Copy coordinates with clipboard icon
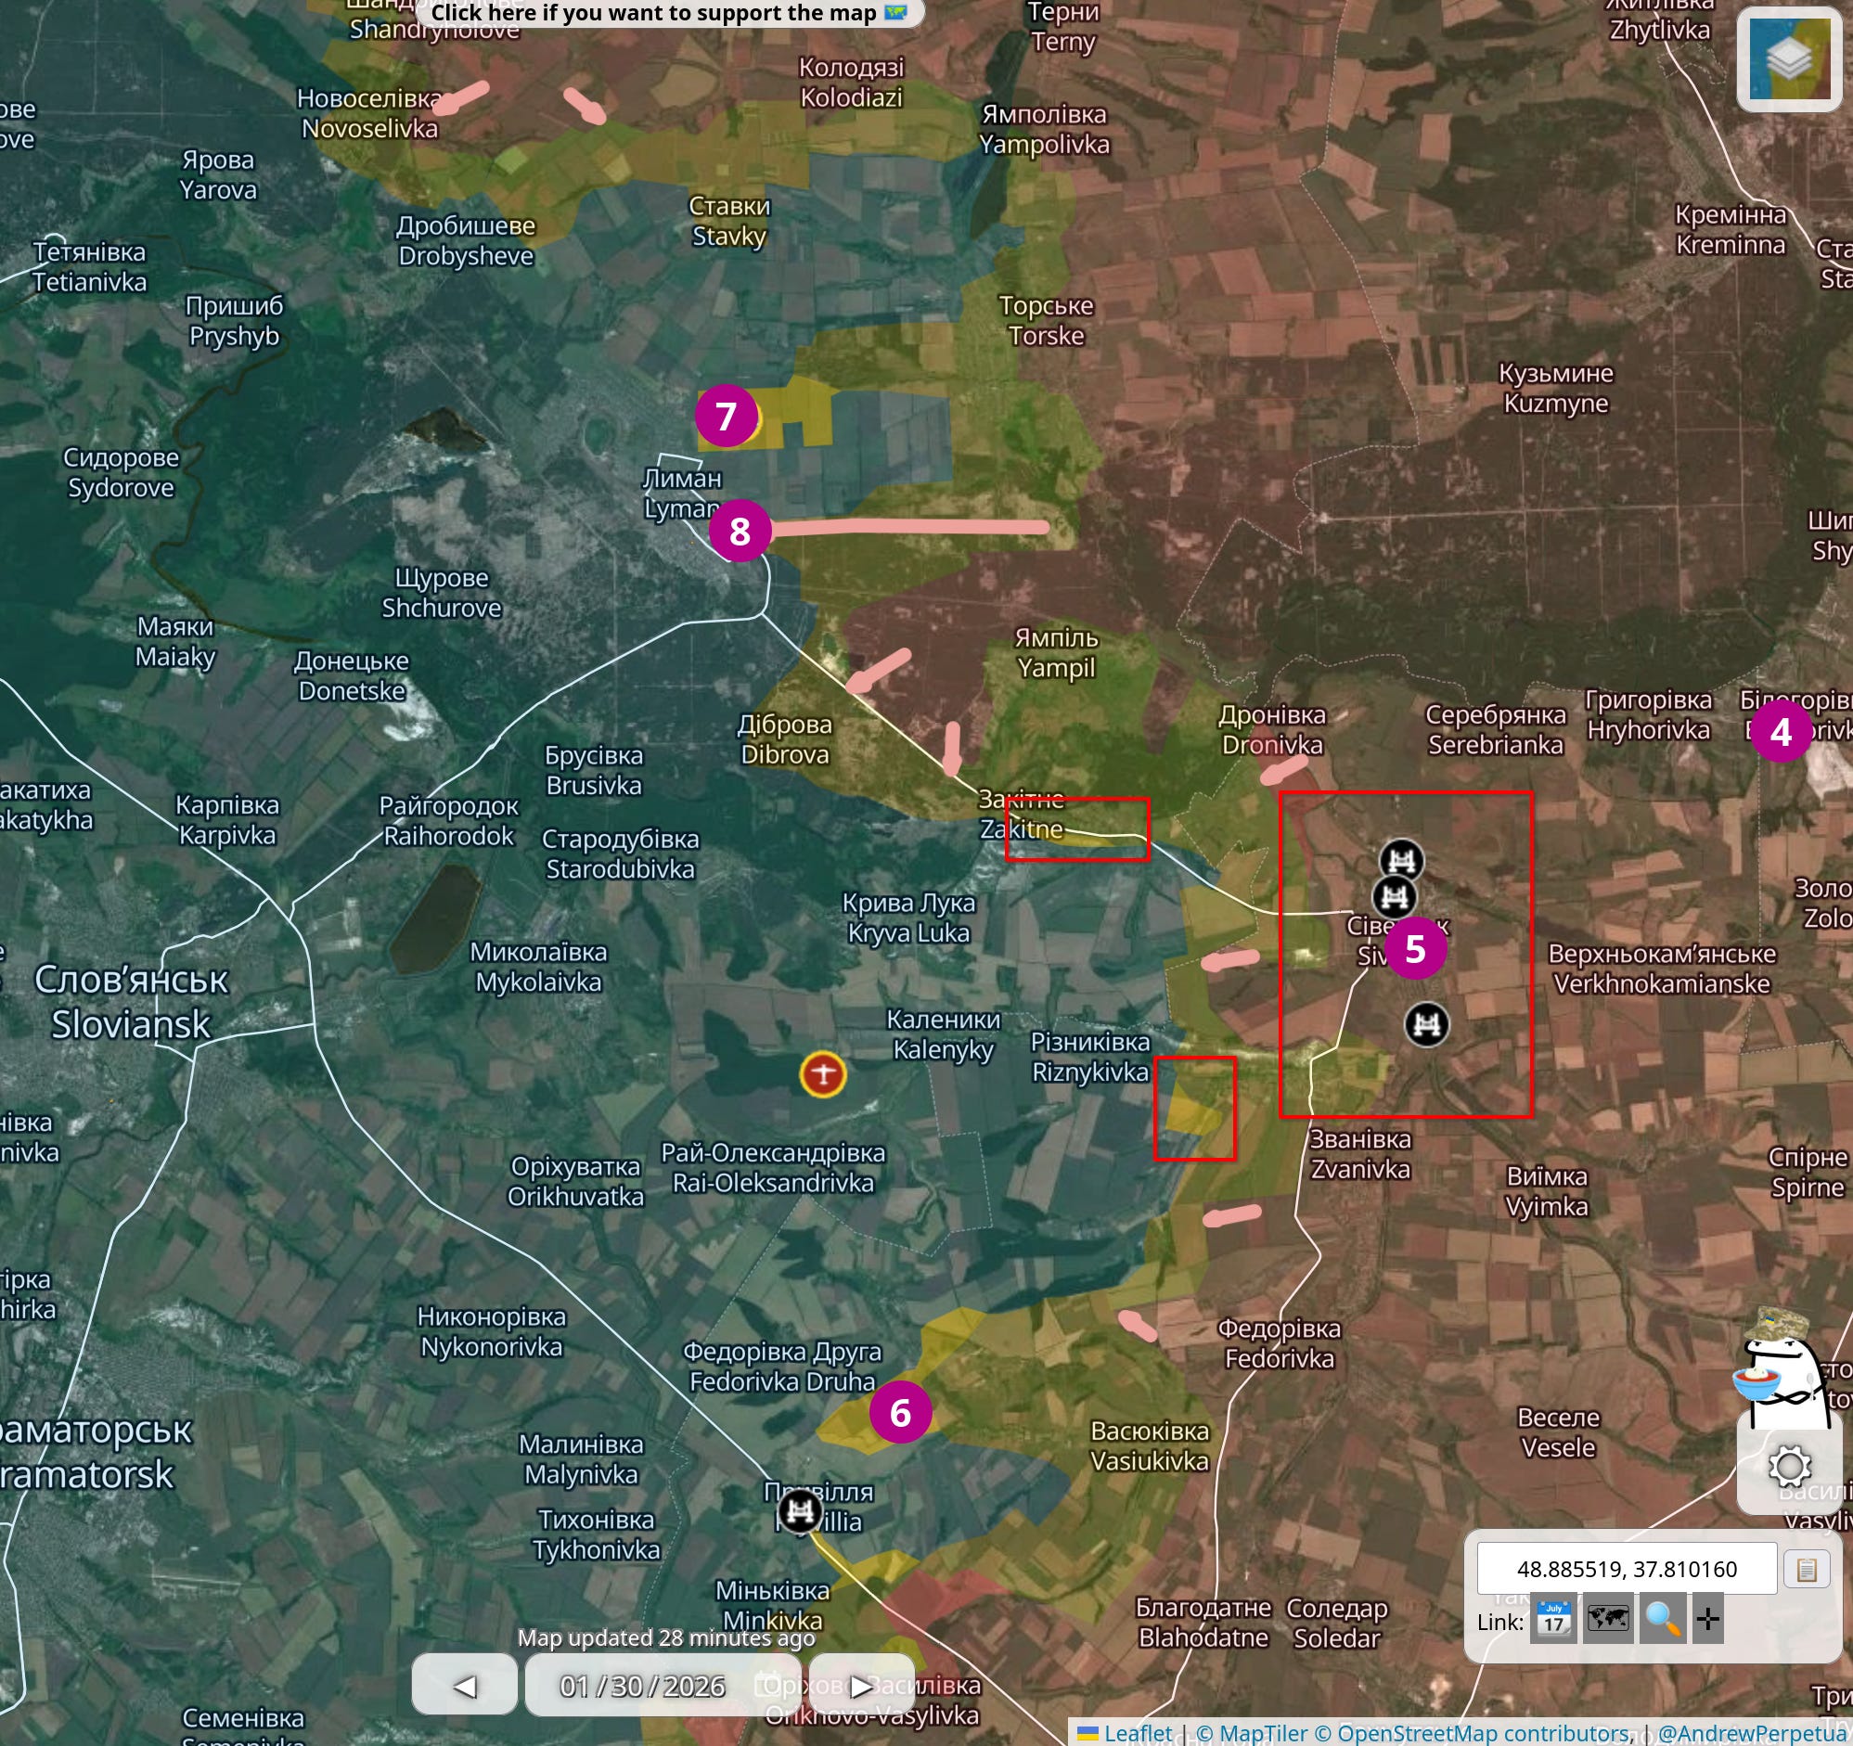The image size is (1853, 1746). [1806, 1569]
